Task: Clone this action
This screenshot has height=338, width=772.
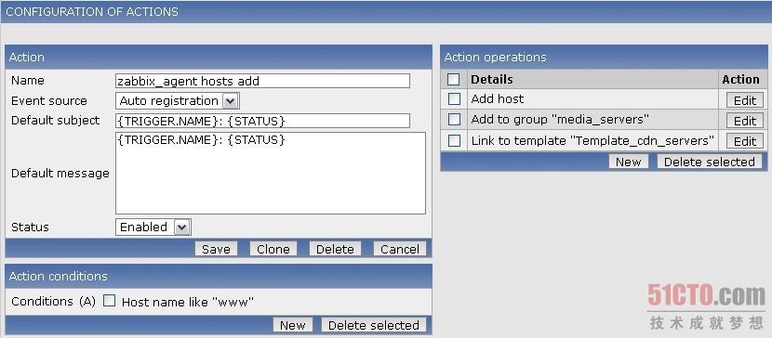Action: click(273, 249)
